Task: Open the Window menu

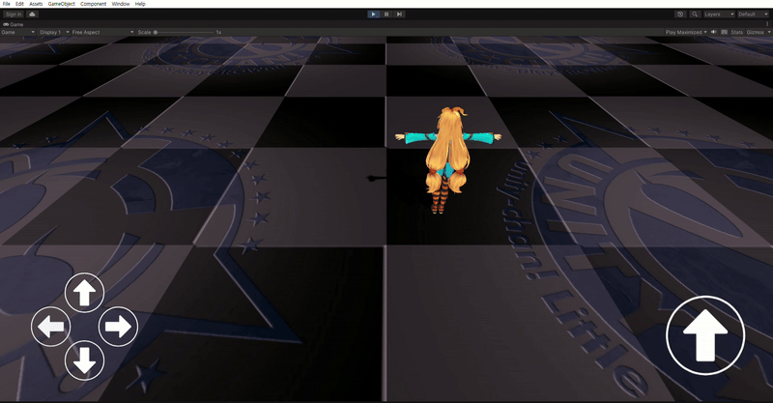Action: pyautogui.click(x=120, y=4)
